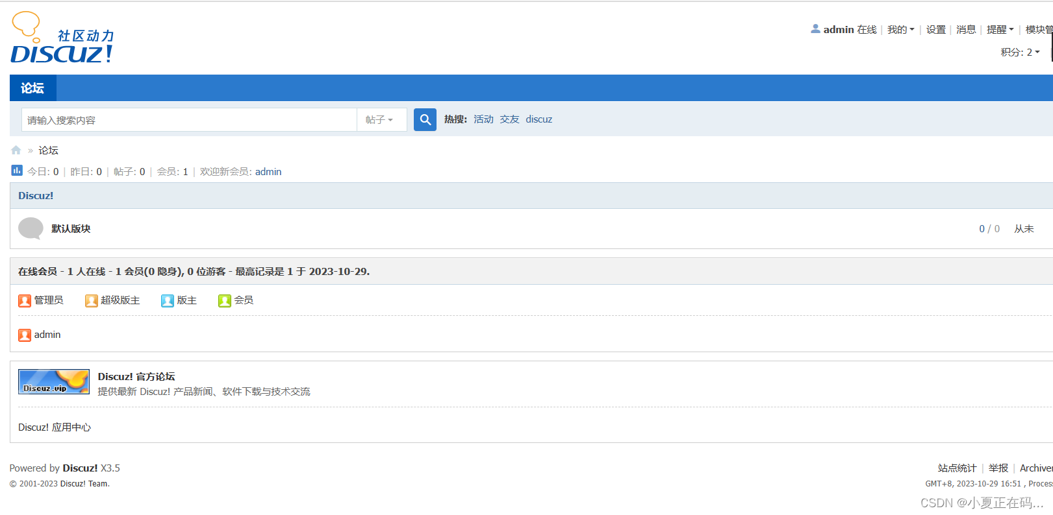Image resolution: width=1053 pixels, height=515 pixels.
Task: Click into the search content field
Action: coord(190,119)
